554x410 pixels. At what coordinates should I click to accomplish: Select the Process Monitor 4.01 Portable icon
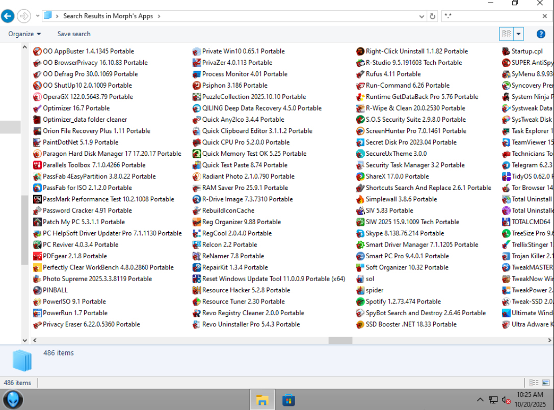(x=196, y=74)
